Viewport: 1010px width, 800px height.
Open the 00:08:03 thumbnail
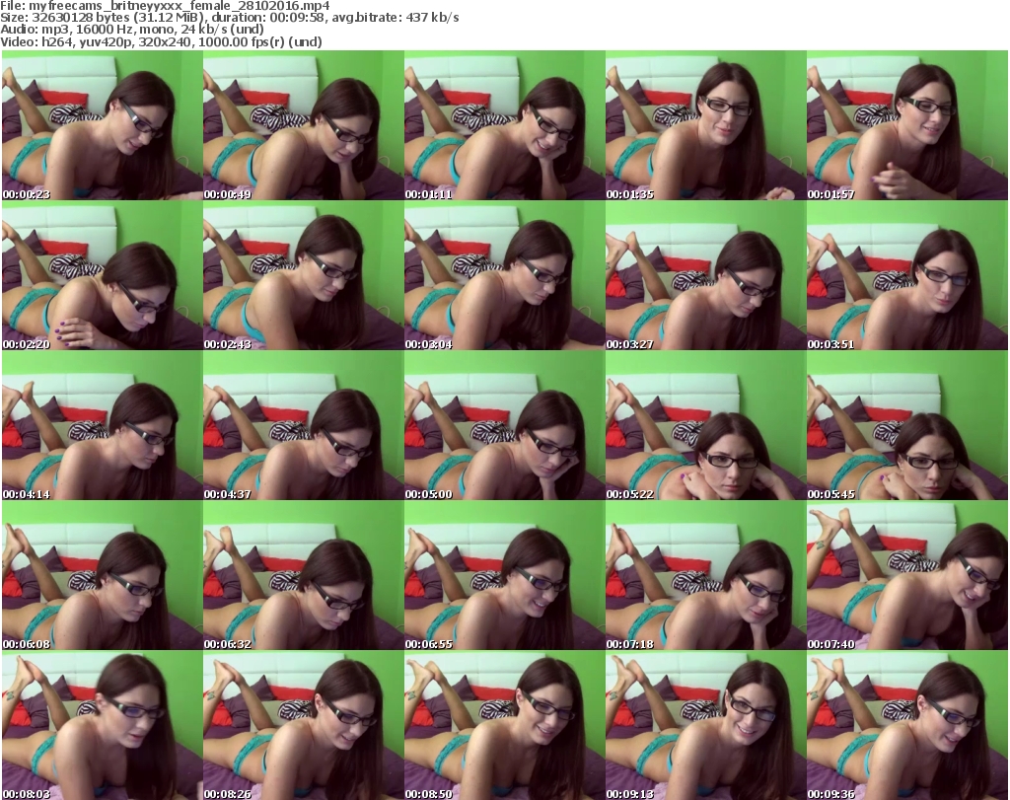click(102, 725)
